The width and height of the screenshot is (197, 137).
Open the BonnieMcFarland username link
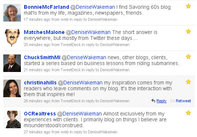tap(47, 7)
